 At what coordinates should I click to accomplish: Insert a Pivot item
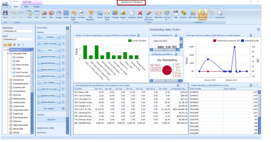click(29, 14)
